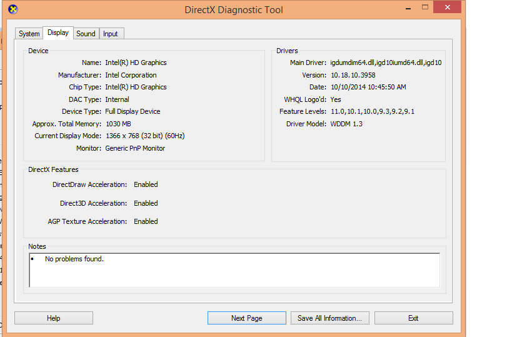This screenshot has height=337, width=512.
Task: Click the '1030 MB' memory value
Action: (x=118, y=124)
